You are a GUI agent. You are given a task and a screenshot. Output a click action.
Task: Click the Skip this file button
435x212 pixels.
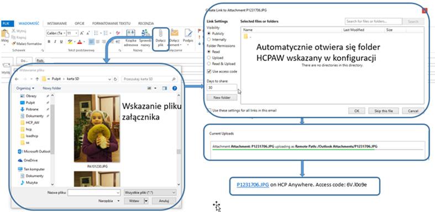click(384, 110)
